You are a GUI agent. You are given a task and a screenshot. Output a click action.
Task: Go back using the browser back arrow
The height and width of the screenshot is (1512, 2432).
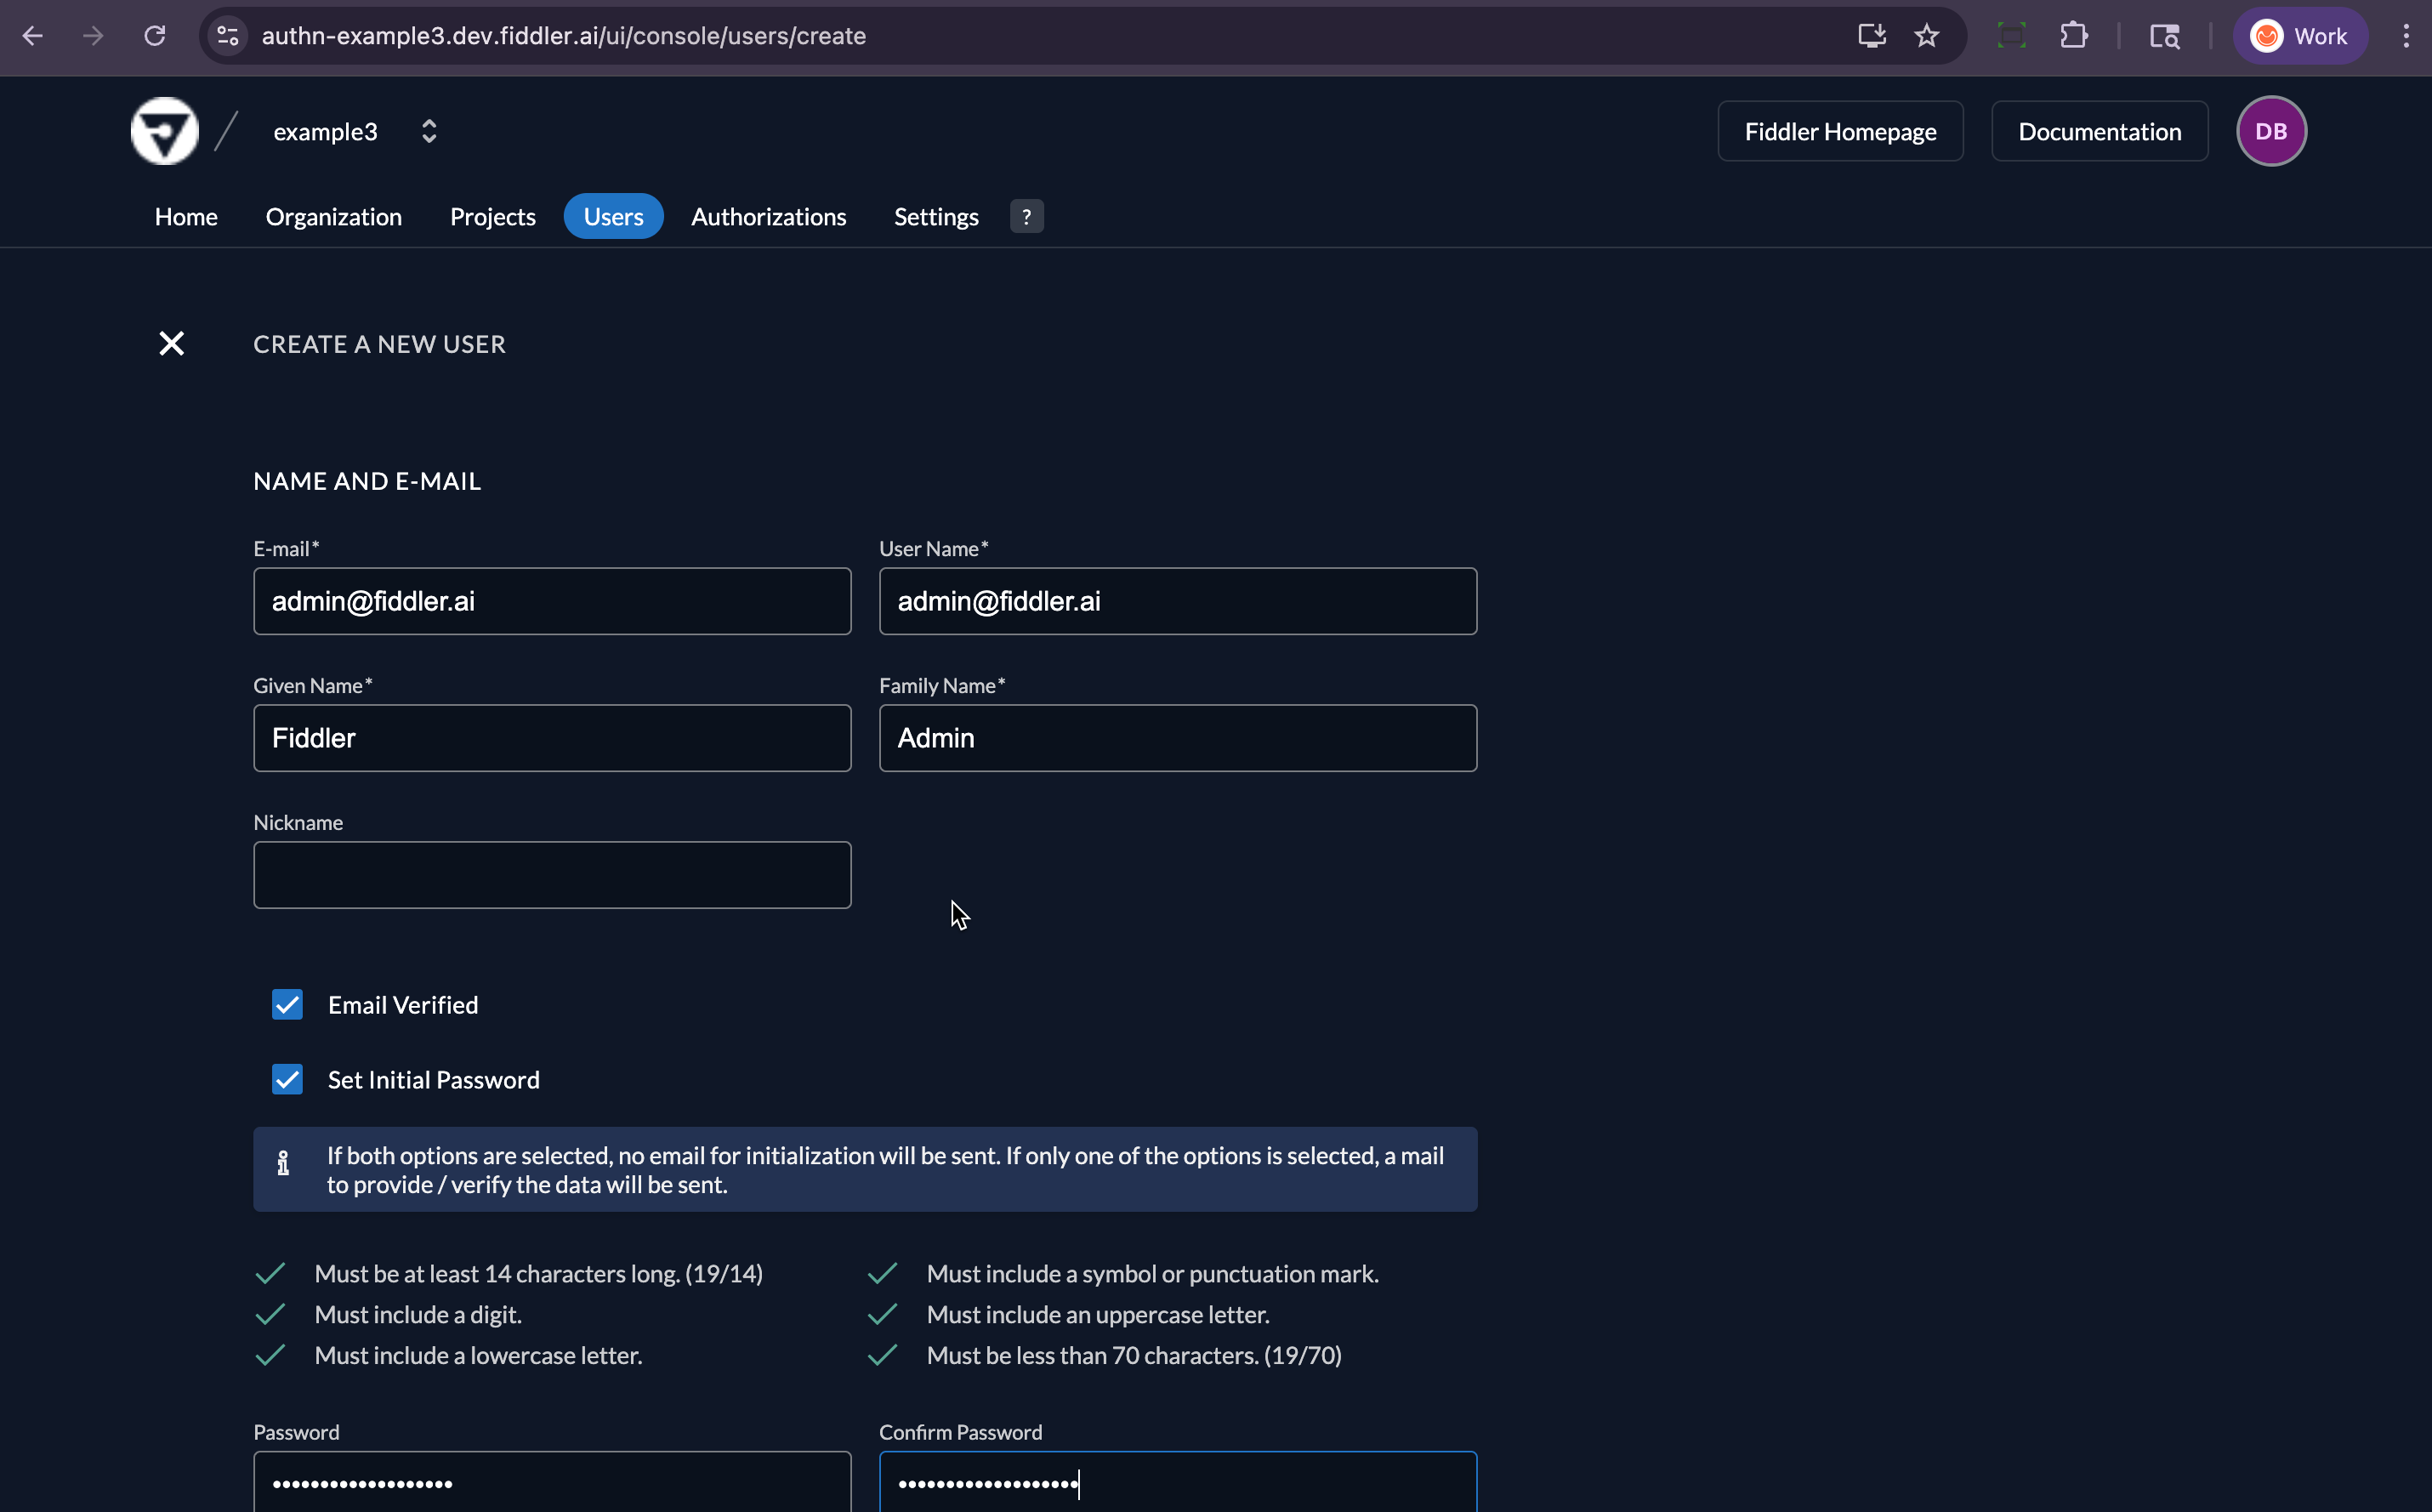(33, 35)
